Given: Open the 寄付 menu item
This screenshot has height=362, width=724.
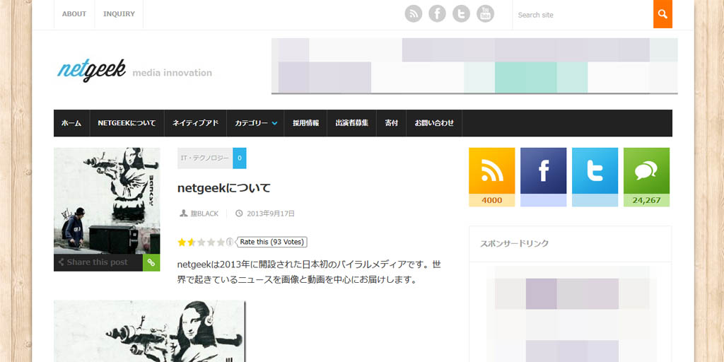Looking at the screenshot, I should point(392,123).
